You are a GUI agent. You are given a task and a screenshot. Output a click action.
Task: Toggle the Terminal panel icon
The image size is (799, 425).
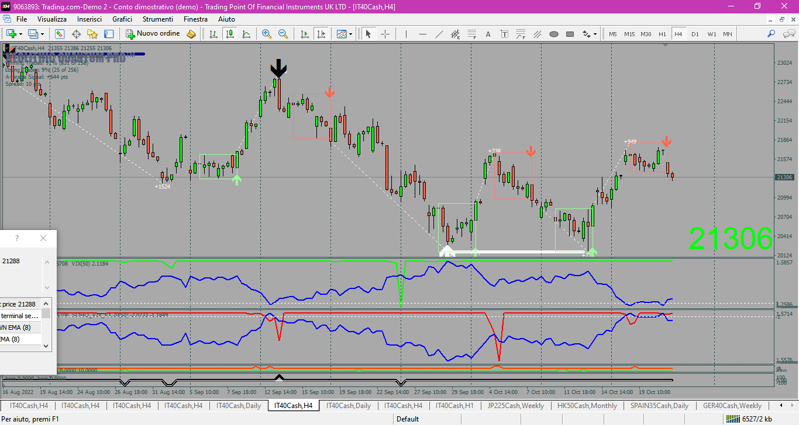point(109,34)
